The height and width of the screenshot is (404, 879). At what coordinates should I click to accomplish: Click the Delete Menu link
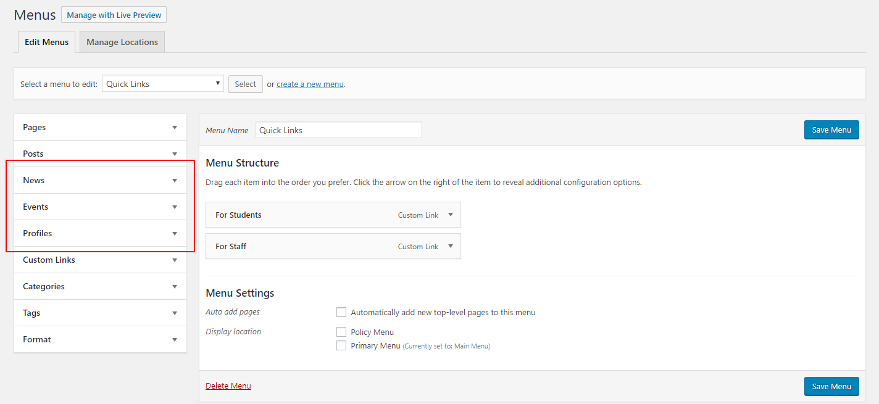[x=228, y=386]
